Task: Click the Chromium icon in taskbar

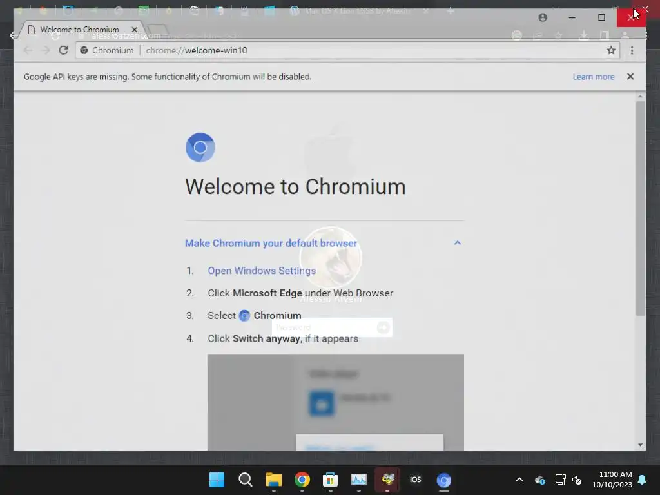Action: (443, 480)
